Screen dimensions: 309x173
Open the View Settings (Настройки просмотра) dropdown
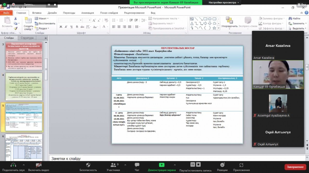point(224,2)
